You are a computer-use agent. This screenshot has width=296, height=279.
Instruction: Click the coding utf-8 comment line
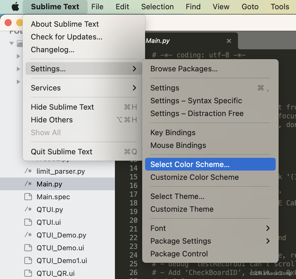coord(199,55)
